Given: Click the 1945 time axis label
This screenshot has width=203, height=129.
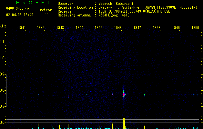Looking at the screenshot, I should (99, 28).
